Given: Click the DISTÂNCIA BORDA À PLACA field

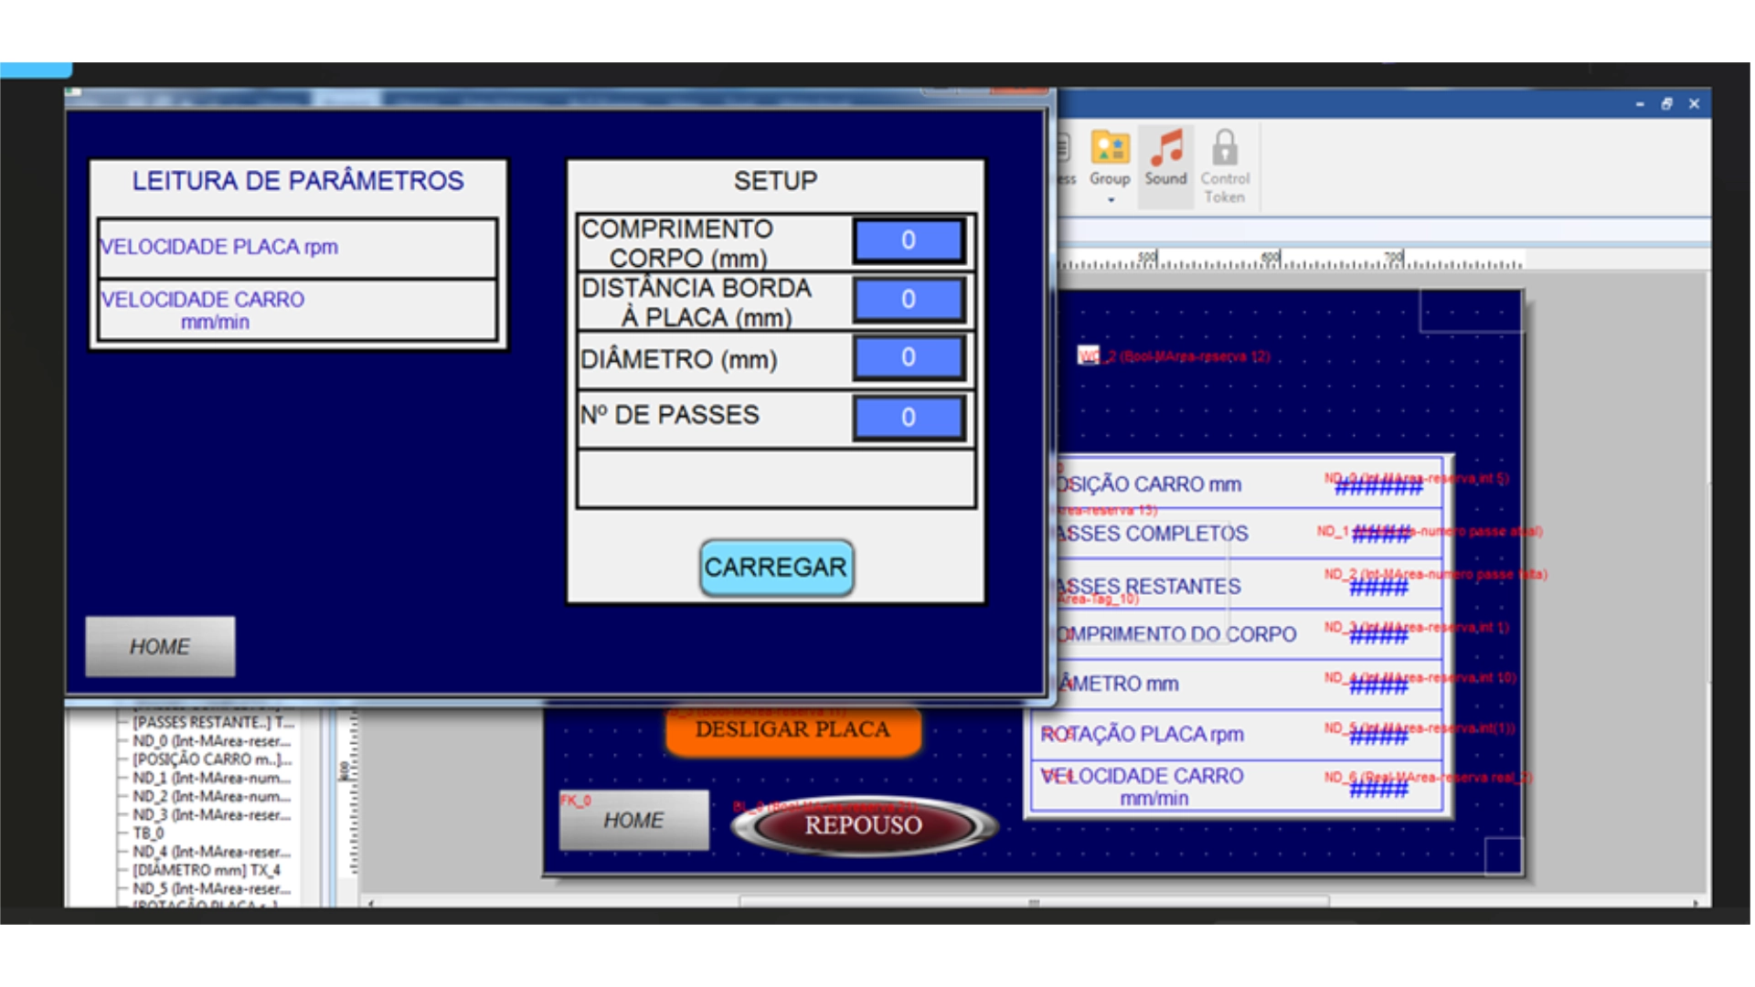Looking at the screenshot, I should click(908, 300).
